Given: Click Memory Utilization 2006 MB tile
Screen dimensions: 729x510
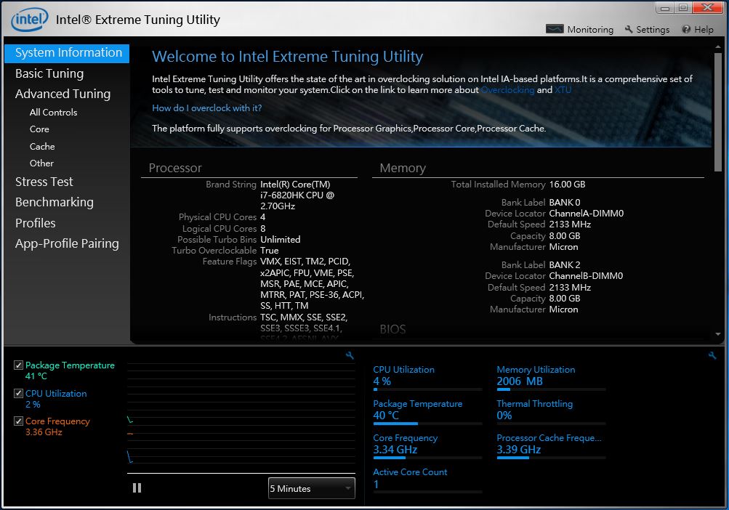Looking at the screenshot, I should tap(551, 379).
